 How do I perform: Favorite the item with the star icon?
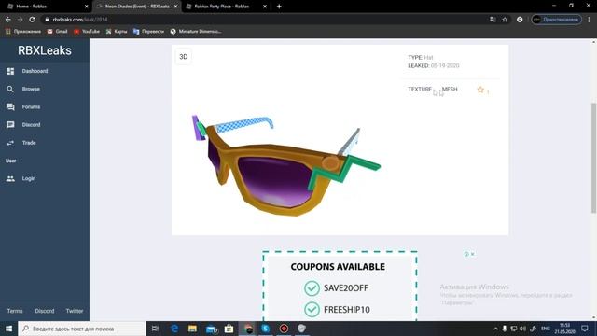(480, 90)
